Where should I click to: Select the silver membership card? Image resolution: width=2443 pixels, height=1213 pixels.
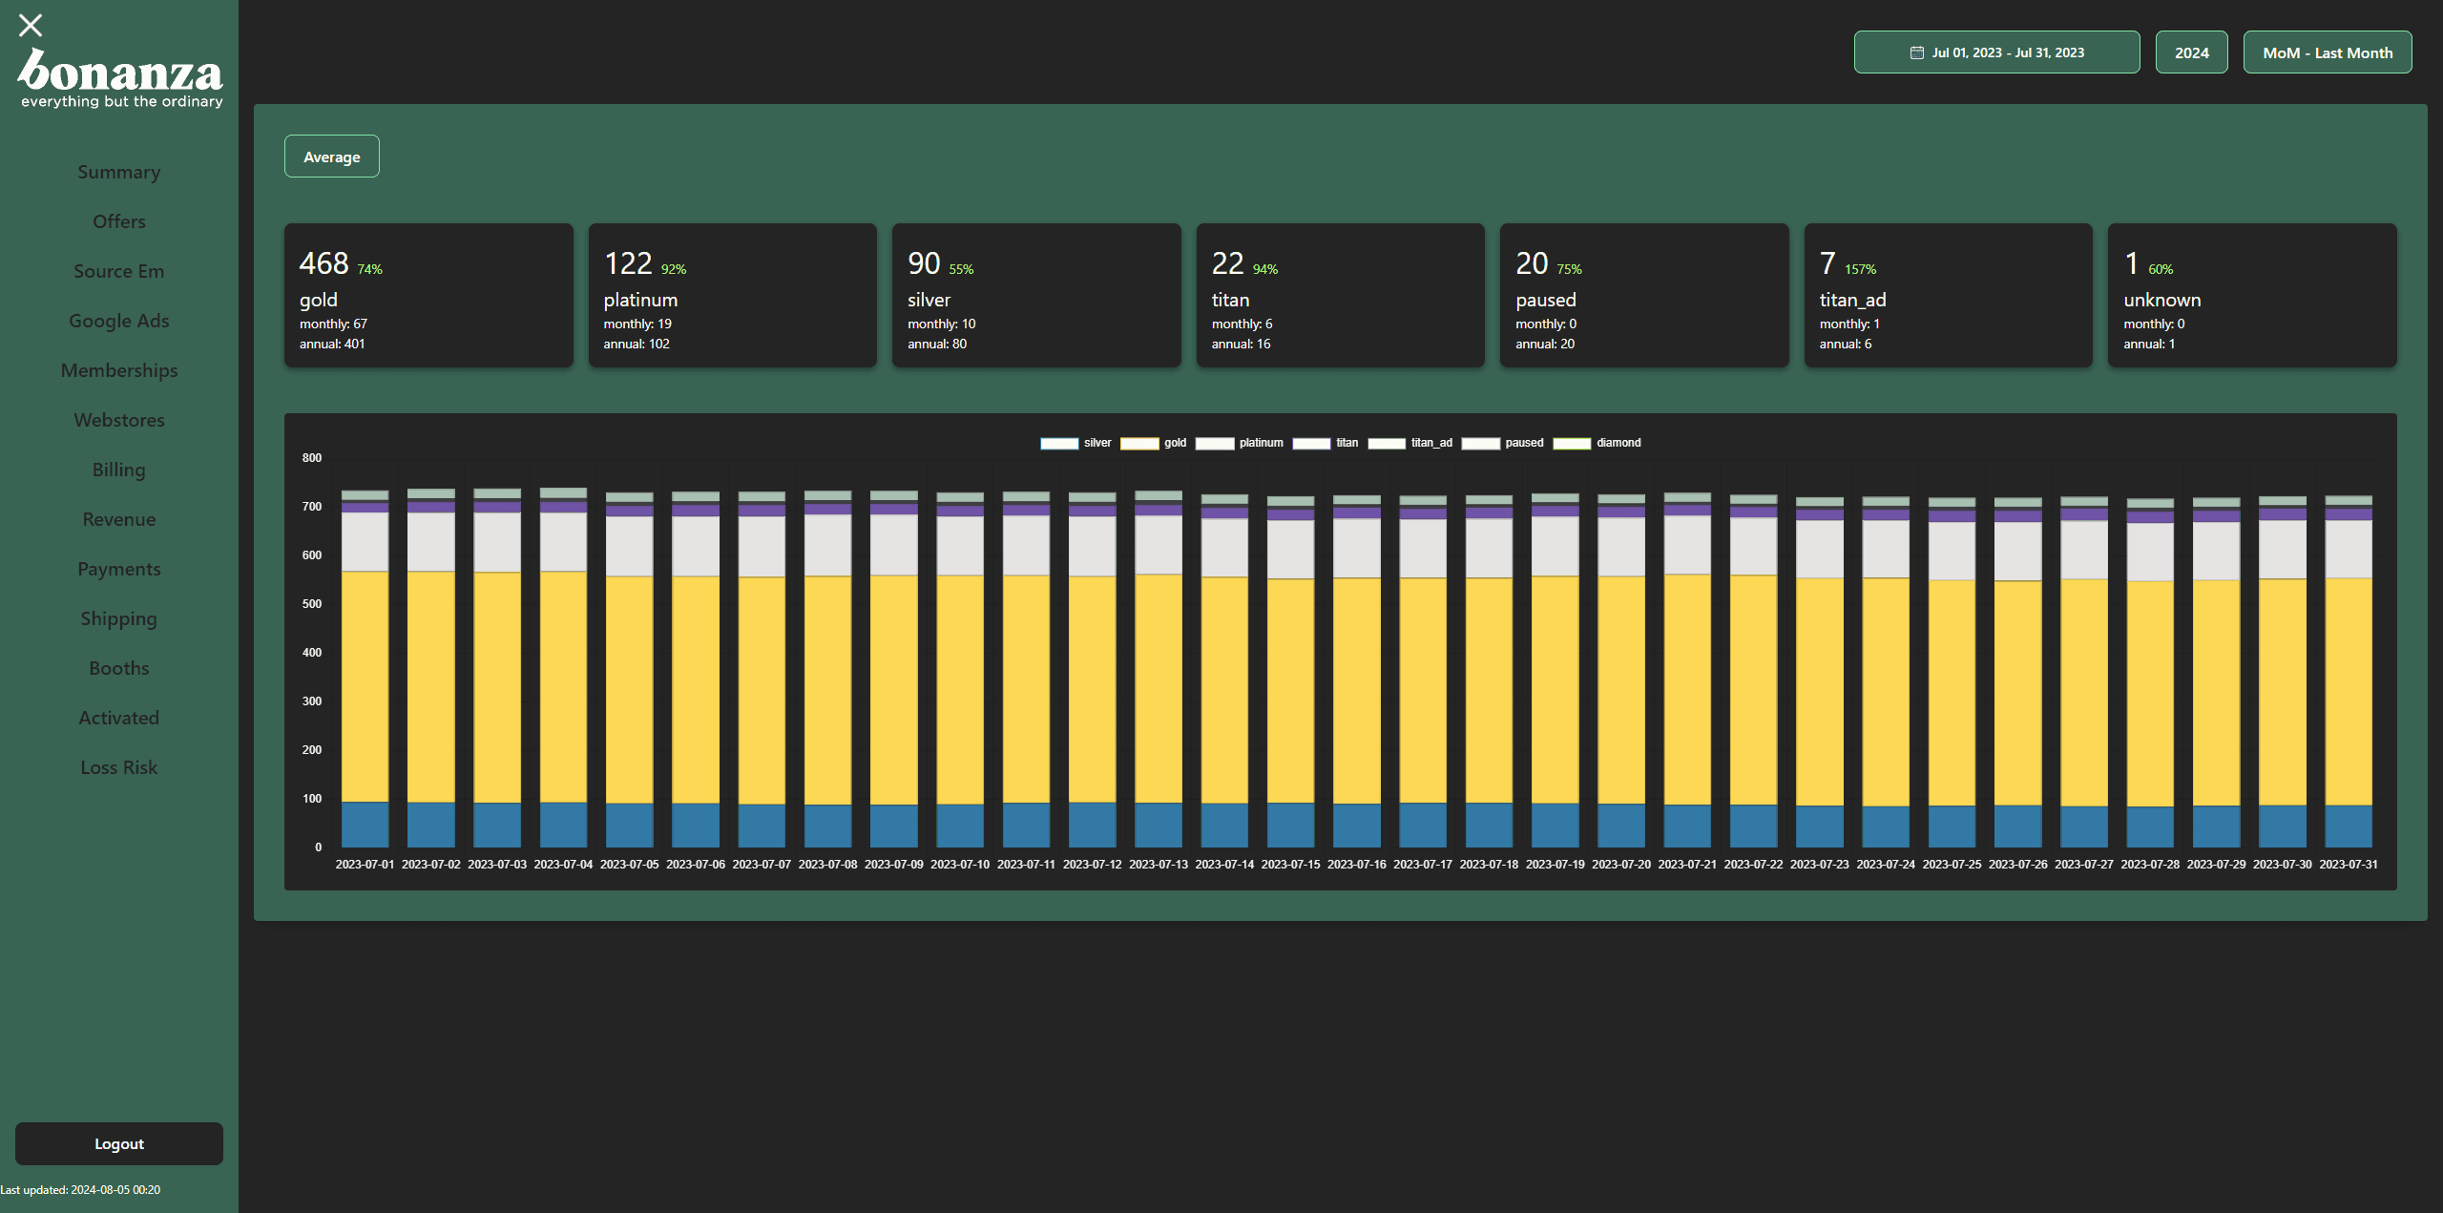(x=1036, y=296)
